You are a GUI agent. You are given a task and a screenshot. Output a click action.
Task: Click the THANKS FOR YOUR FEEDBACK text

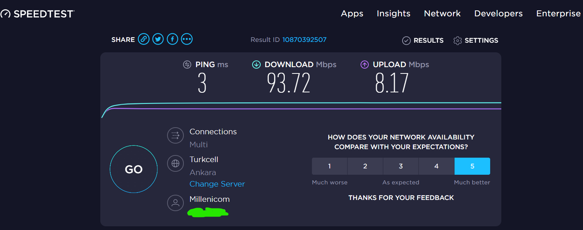coord(401,198)
